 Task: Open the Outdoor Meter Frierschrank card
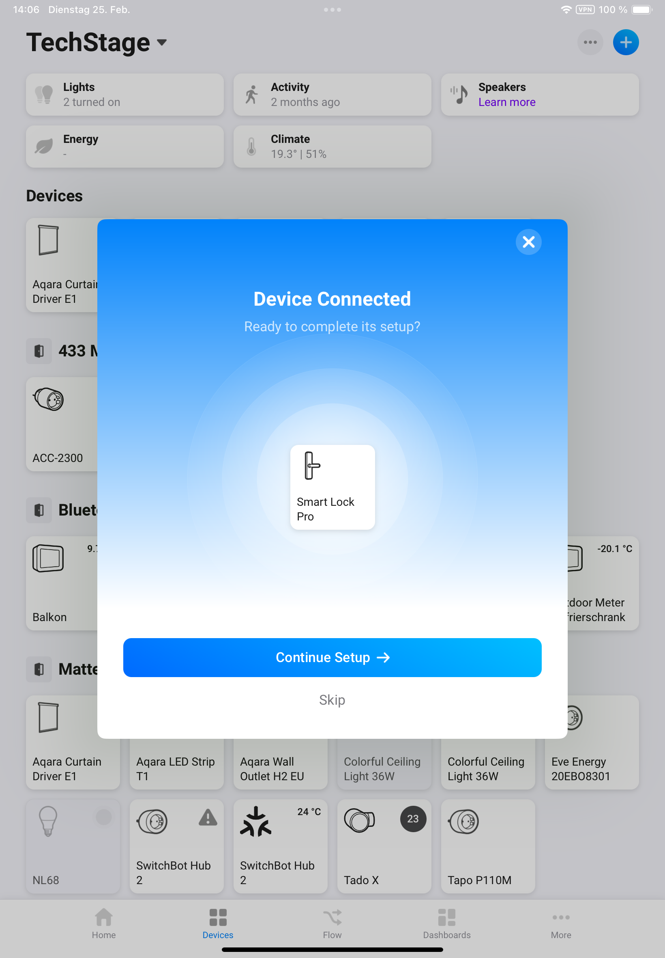coord(603,583)
